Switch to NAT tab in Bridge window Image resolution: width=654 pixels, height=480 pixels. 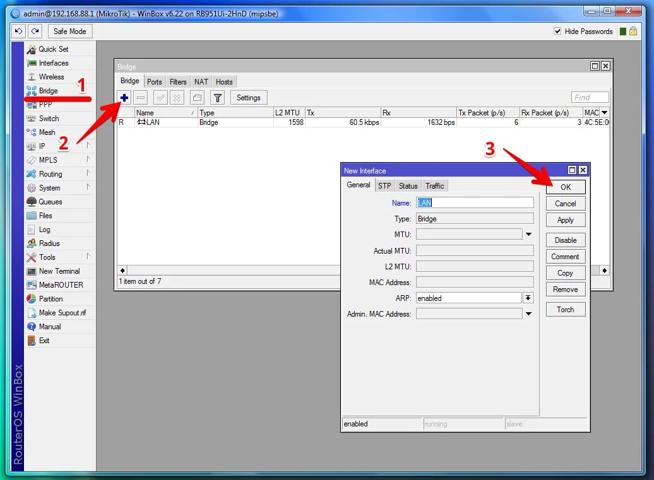[x=201, y=81]
